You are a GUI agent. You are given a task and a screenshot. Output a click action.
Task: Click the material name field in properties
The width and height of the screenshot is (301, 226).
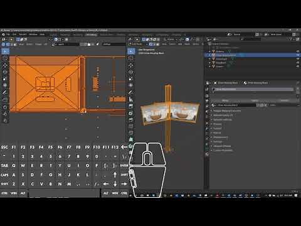click(x=236, y=105)
